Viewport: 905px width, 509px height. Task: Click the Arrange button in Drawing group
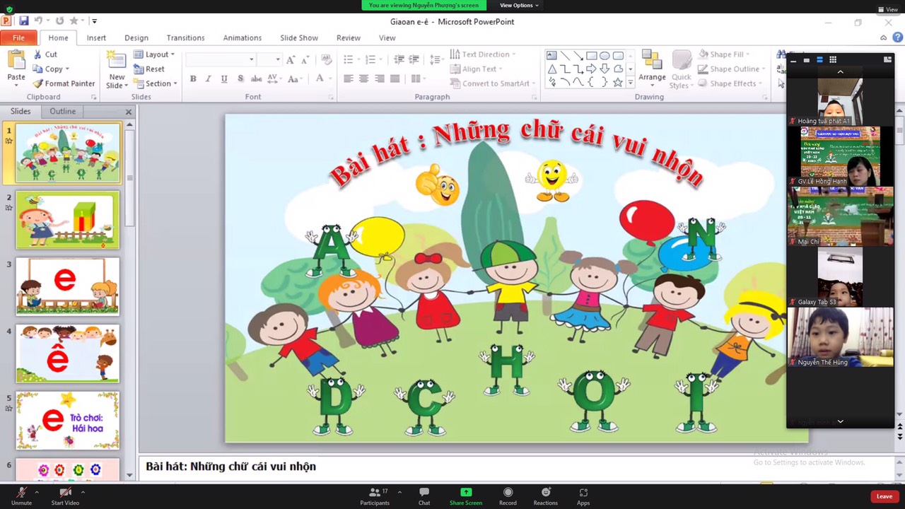pyautogui.click(x=652, y=67)
